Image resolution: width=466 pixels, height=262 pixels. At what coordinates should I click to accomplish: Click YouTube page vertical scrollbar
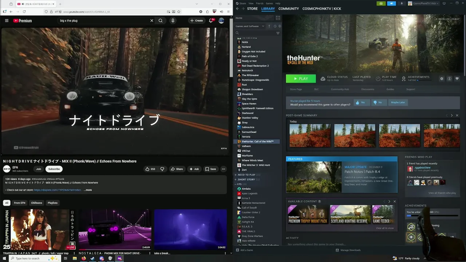tap(231, 47)
